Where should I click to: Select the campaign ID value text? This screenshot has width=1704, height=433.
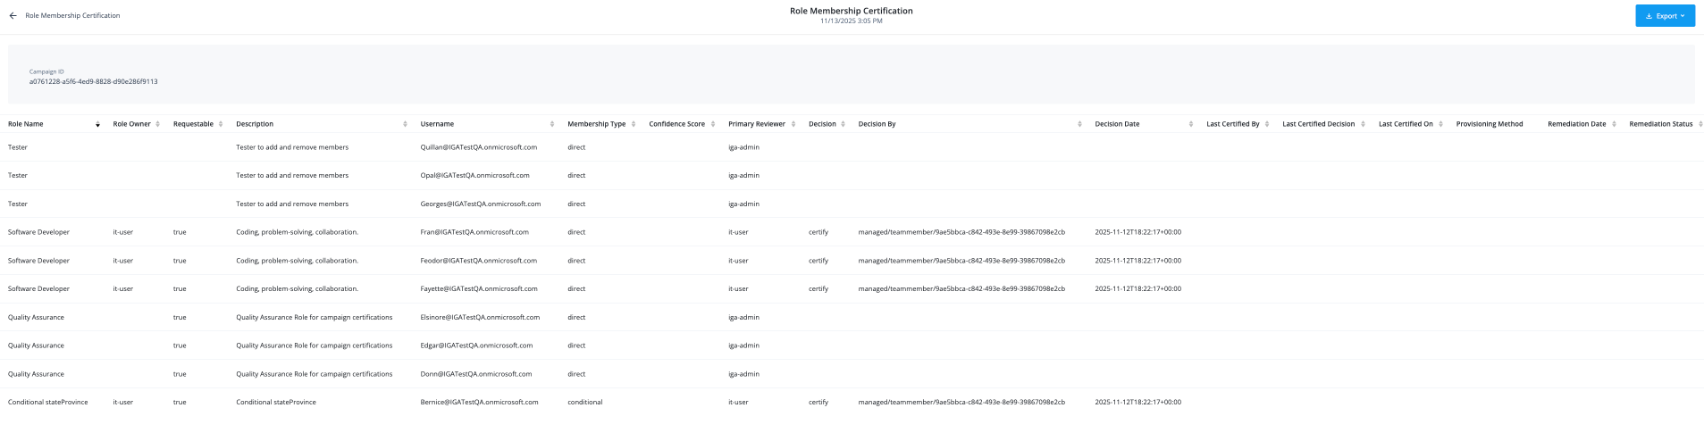pyautogui.click(x=93, y=81)
